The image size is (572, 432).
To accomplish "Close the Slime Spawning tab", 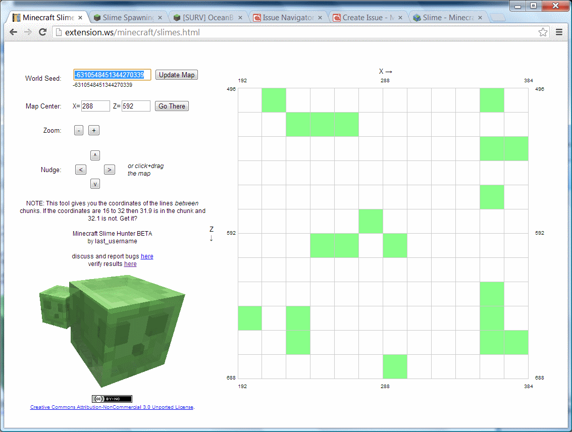I will (x=160, y=18).
